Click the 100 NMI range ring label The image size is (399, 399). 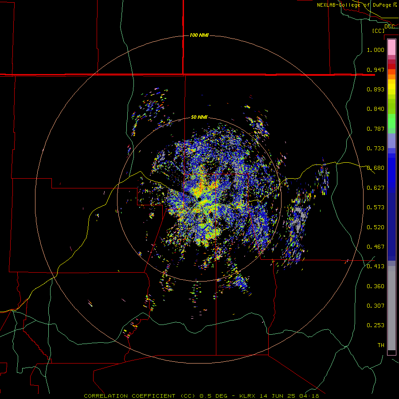(199, 35)
